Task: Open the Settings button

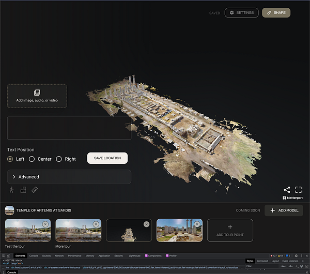Action: tap(241, 12)
